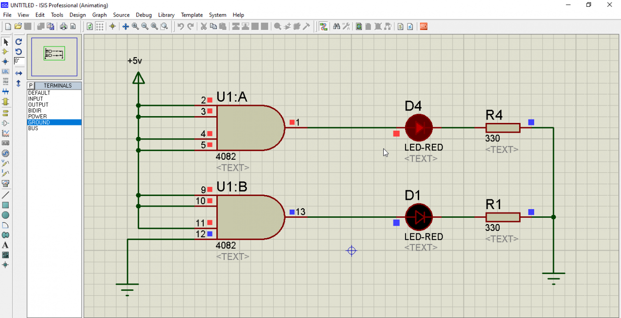The height and width of the screenshot is (318, 621).
Task: Click the Print design printer icon
Action: pos(64,26)
